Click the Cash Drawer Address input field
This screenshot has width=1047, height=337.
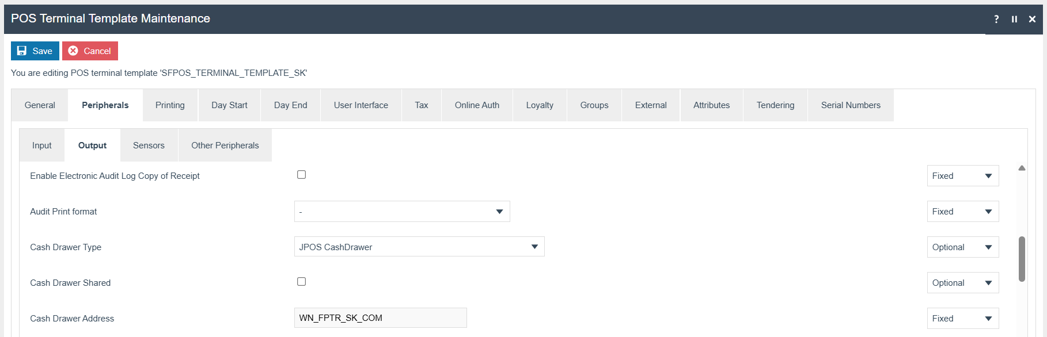tap(380, 318)
